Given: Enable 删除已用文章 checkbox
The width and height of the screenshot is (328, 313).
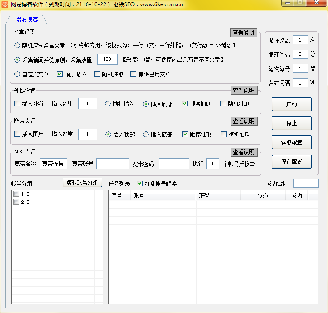Looking at the screenshot, I should [133, 74].
